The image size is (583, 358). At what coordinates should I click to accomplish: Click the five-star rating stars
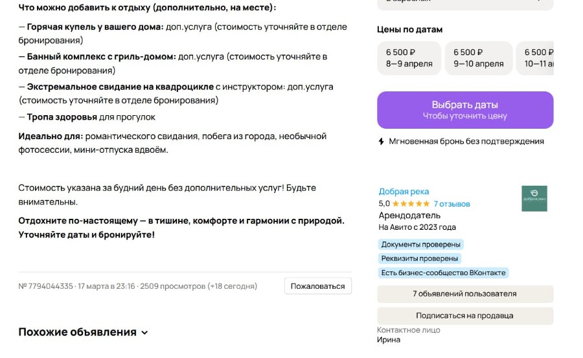coord(411,204)
